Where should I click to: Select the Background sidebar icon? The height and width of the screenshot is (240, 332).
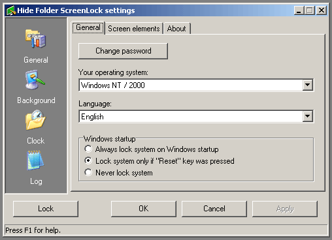pos(35,80)
